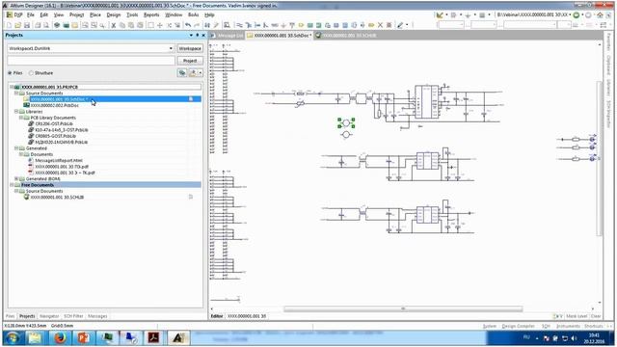Open the Design menu

pos(114,15)
